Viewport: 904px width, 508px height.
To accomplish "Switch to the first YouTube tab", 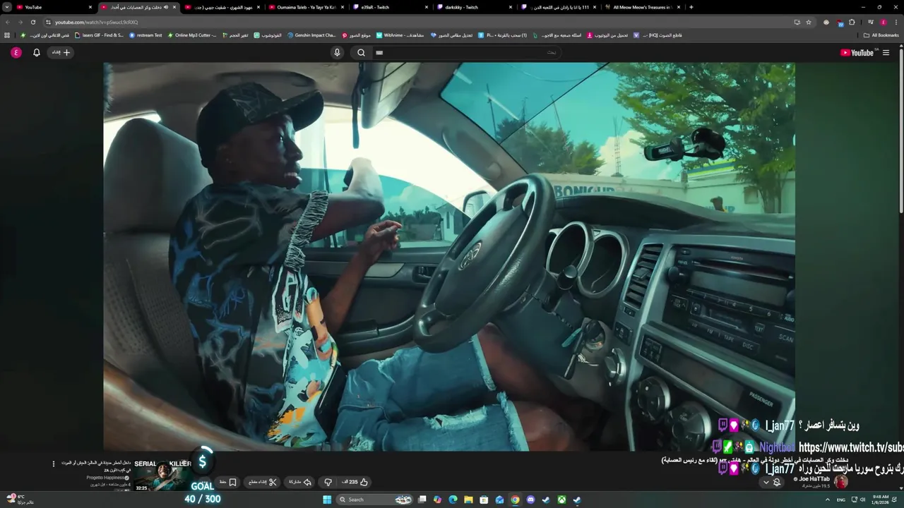I will coord(55,7).
